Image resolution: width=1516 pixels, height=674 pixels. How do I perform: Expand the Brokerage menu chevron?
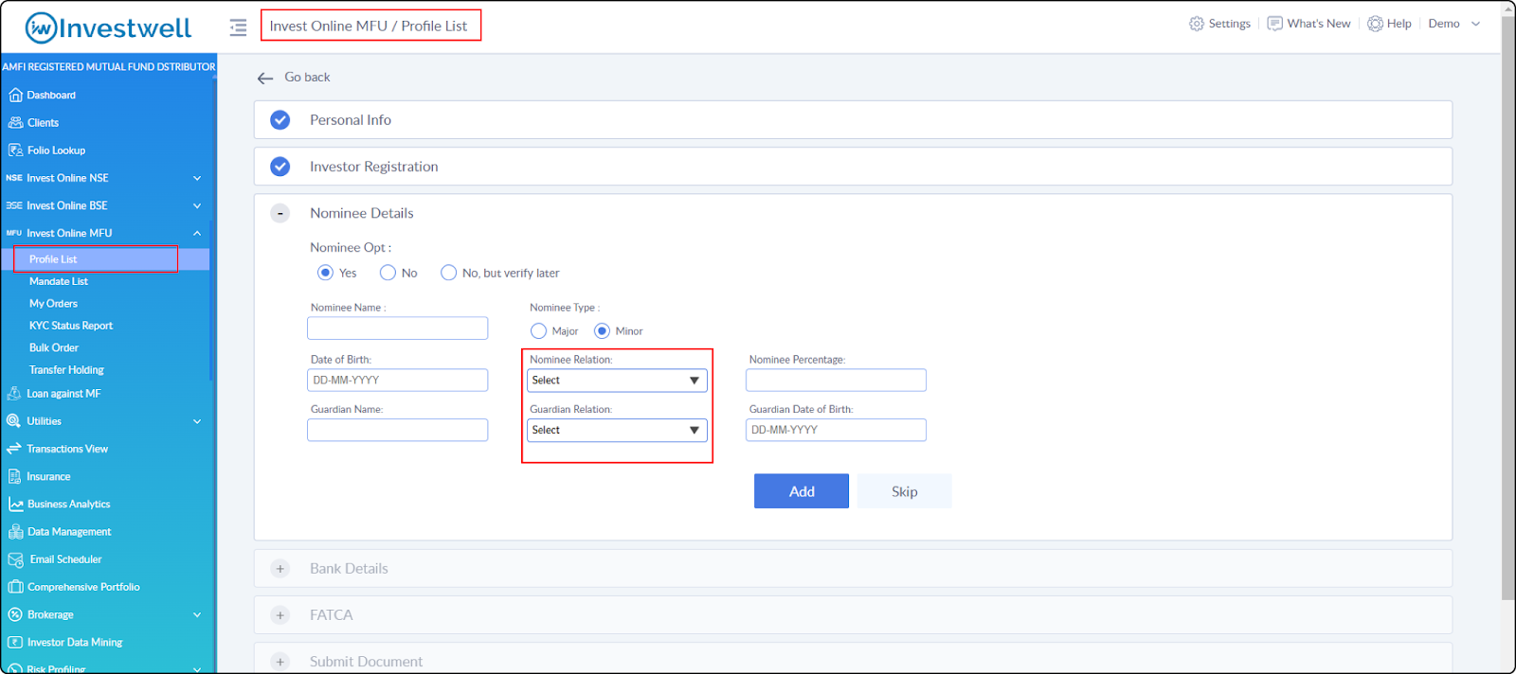(x=197, y=614)
